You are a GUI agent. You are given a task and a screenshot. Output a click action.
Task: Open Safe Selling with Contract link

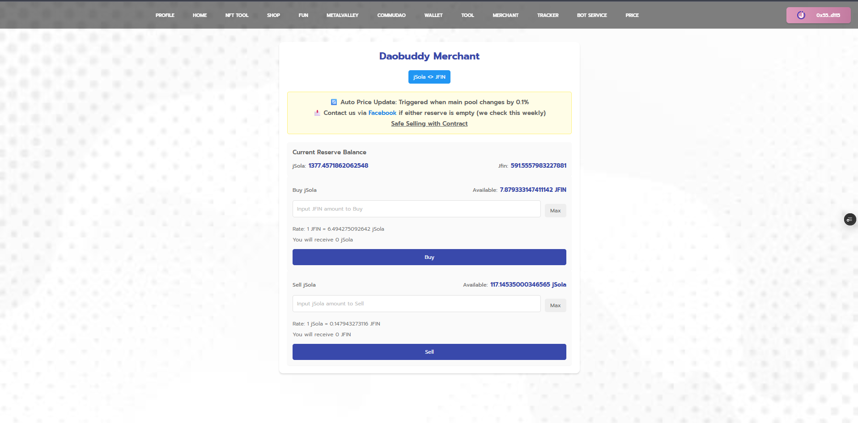(x=429, y=124)
